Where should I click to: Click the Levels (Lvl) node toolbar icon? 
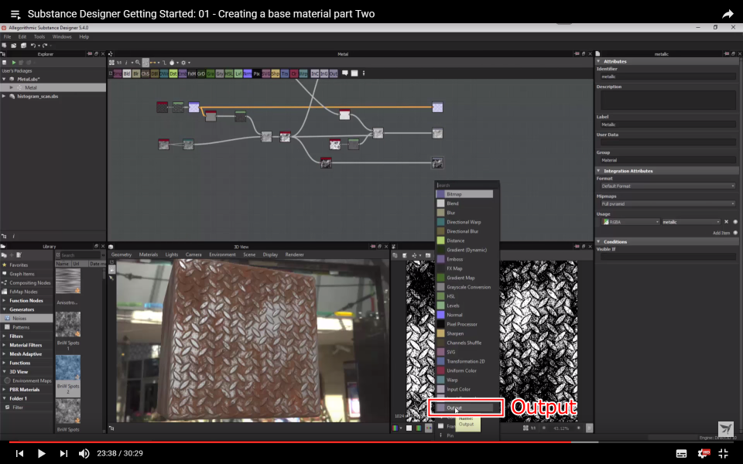(238, 73)
